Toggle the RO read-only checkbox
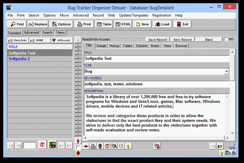Screen dimensions: 244x163 pos(226,39)
